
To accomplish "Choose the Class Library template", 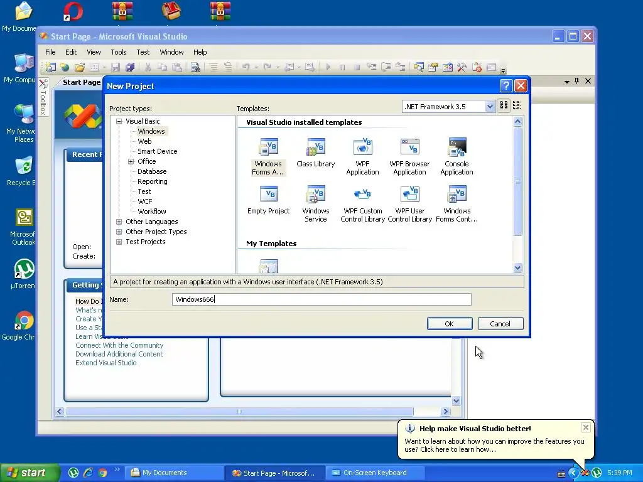I will [315, 153].
